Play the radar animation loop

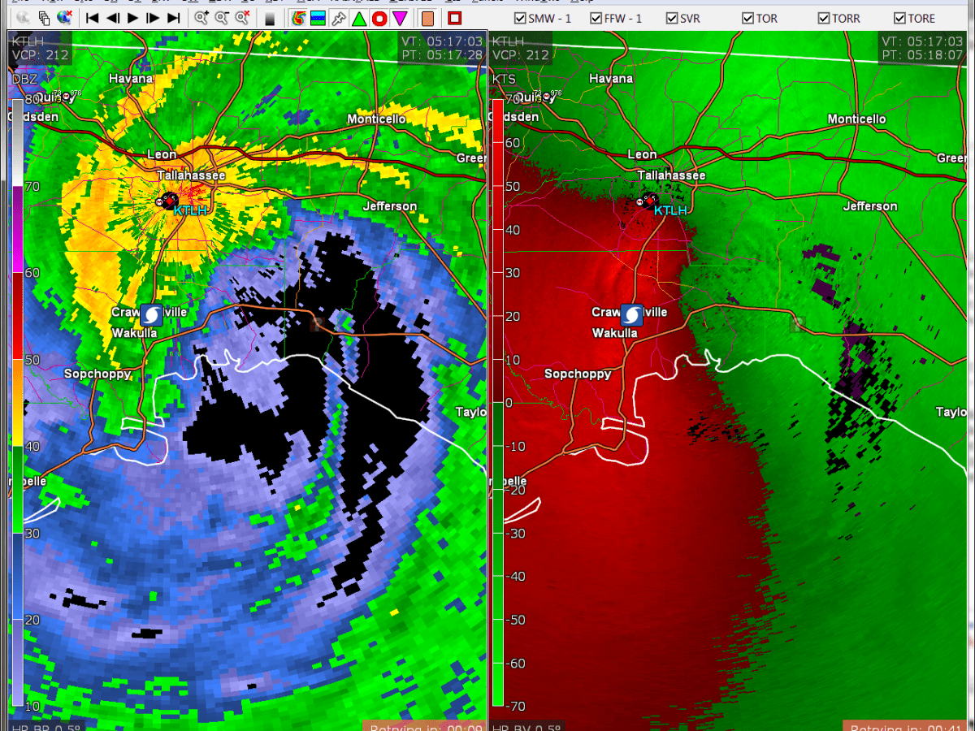point(133,18)
